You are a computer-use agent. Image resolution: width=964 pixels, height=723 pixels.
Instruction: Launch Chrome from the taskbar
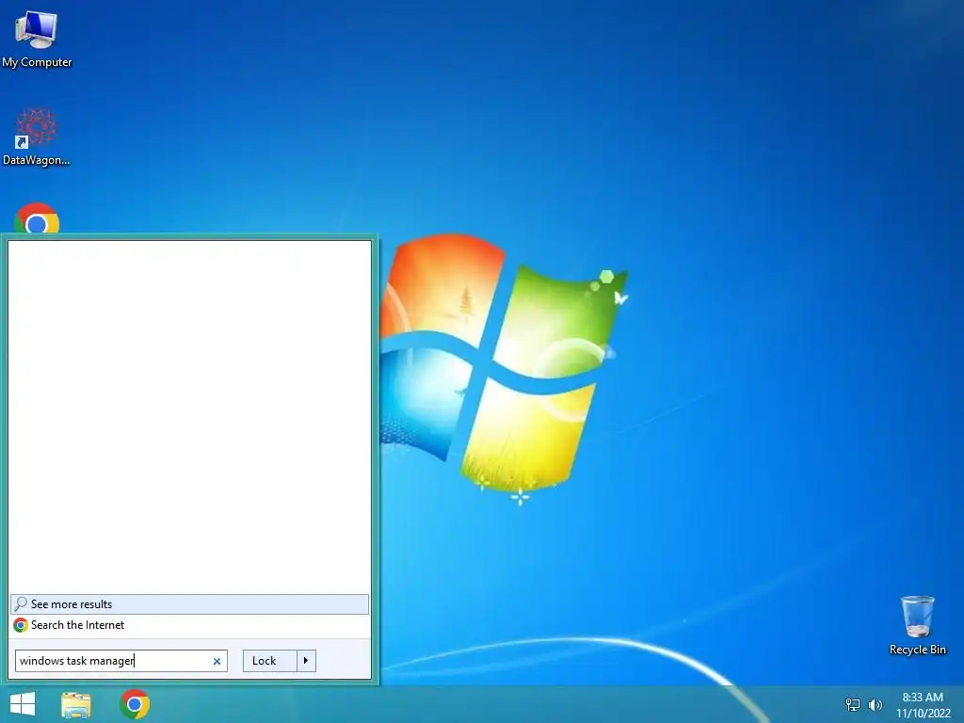(135, 704)
